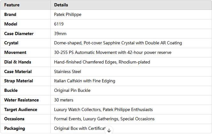Click the Brand row label
Viewport: 212px width, 134px height.
10,14
